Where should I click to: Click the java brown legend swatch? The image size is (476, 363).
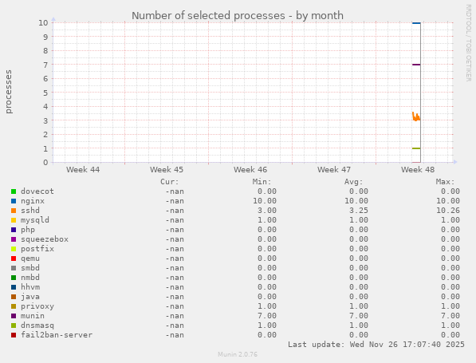pyautogui.click(x=14, y=297)
